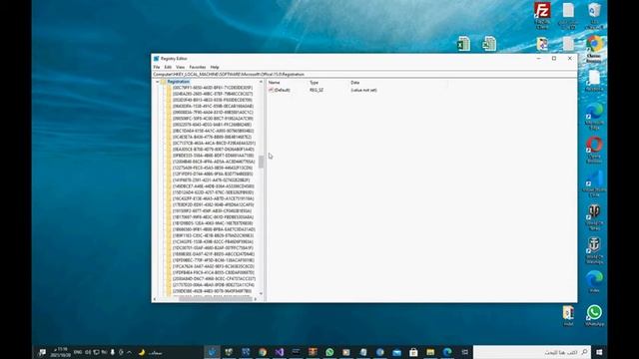Click the ENG language indicator

pyautogui.click(x=78, y=352)
